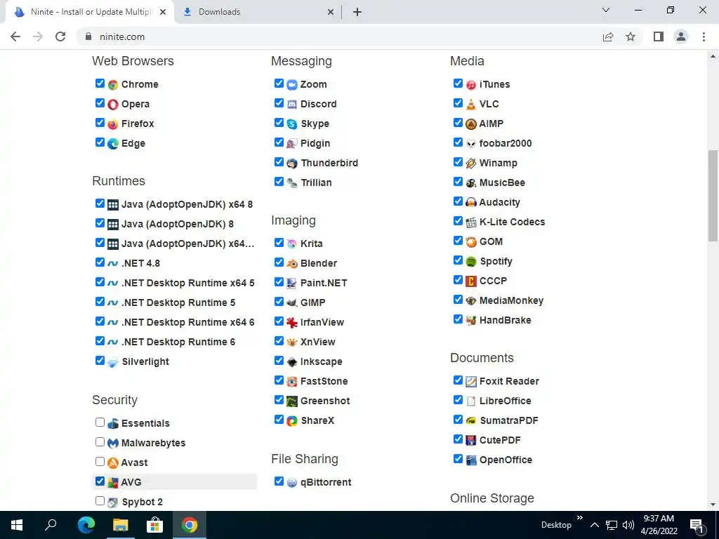Click the scrollbar down arrow
The height and width of the screenshot is (539, 719).
pos(713,505)
